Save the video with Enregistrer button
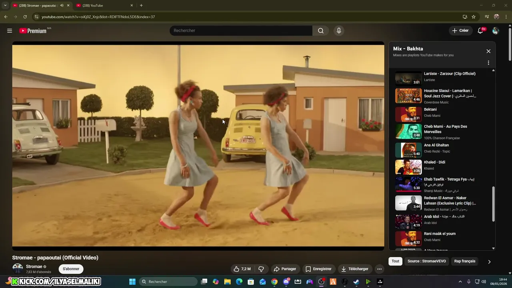The width and height of the screenshot is (512, 288). pyautogui.click(x=318, y=269)
